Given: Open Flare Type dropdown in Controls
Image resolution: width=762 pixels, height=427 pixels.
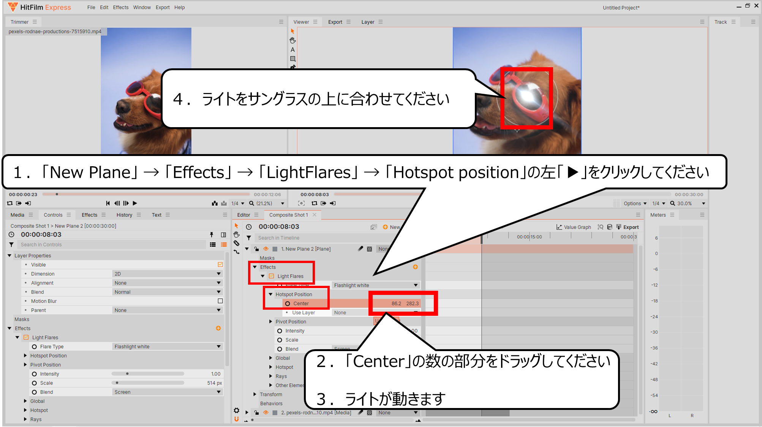Looking at the screenshot, I should pyautogui.click(x=168, y=347).
